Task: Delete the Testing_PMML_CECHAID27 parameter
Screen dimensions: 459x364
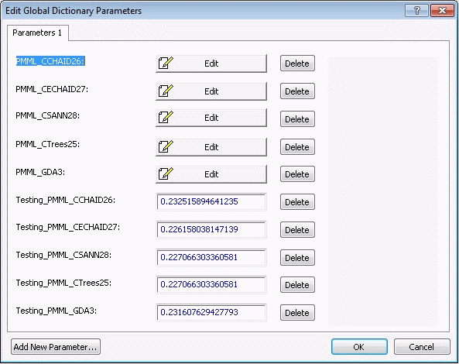Action: pyautogui.click(x=297, y=229)
